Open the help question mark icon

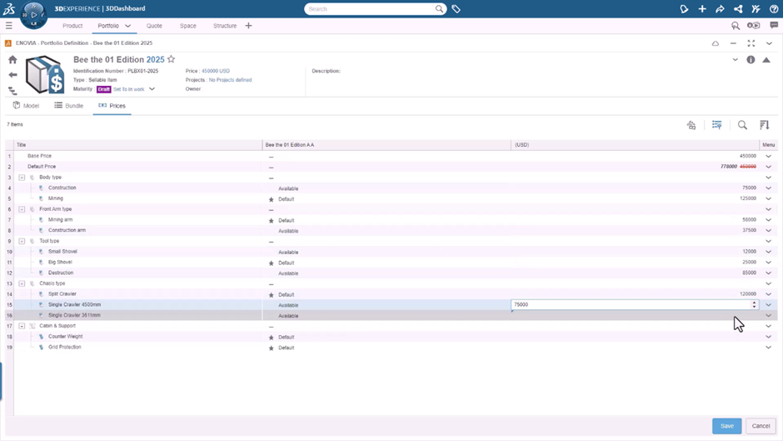click(x=774, y=9)
